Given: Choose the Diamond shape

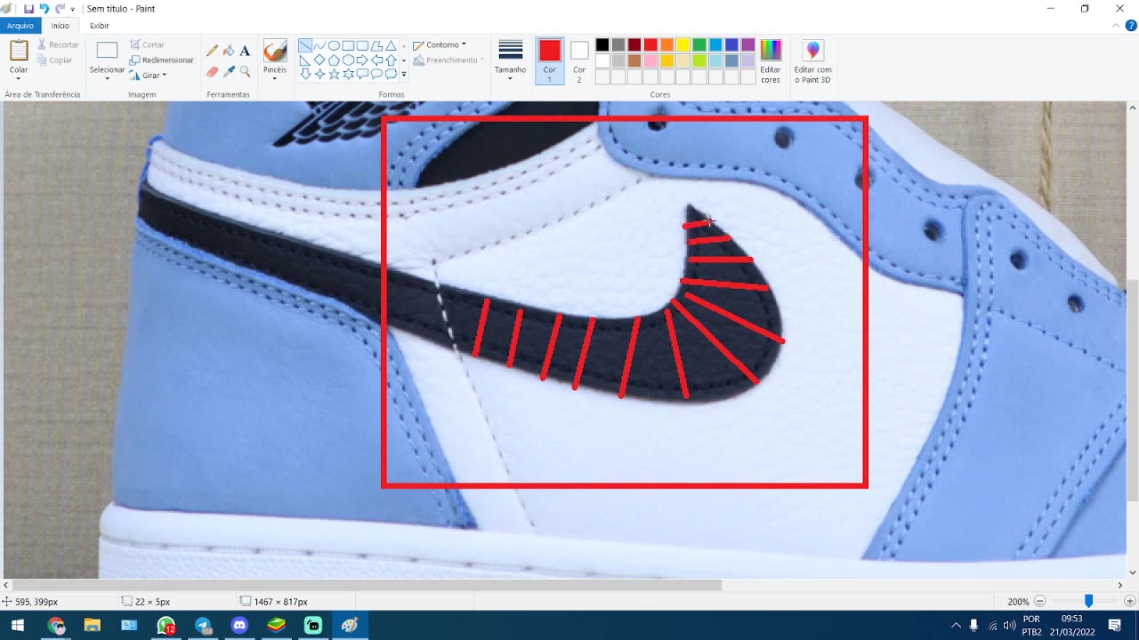Looking at the screenshot, I should click(319, 60).
